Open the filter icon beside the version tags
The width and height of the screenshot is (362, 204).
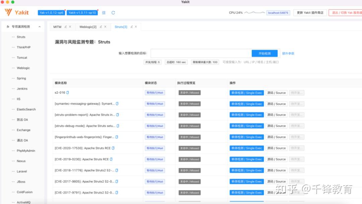coord(104,13)
